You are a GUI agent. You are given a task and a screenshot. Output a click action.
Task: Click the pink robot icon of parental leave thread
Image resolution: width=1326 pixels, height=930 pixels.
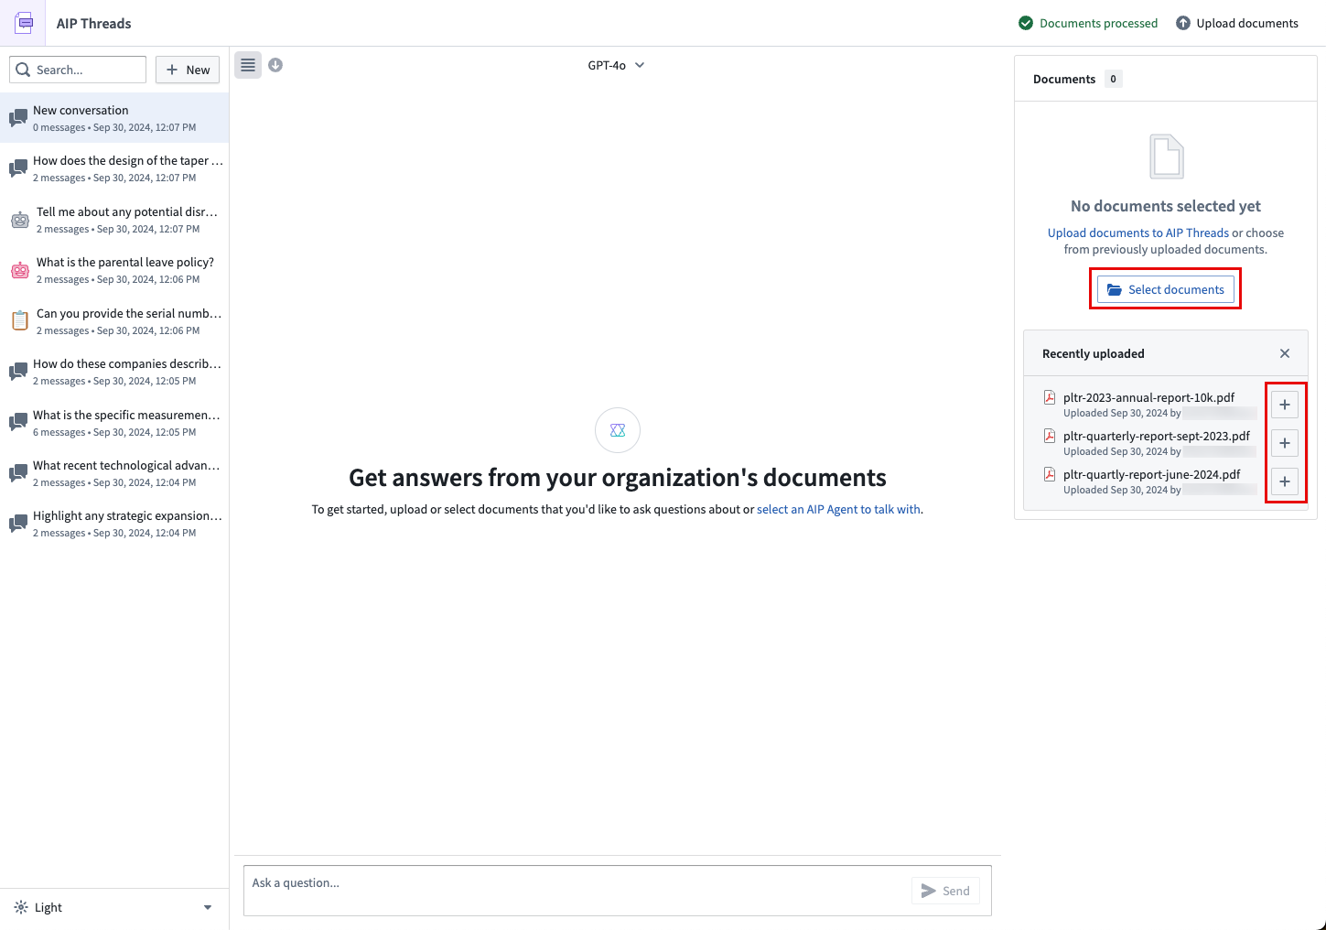point(20,270)
